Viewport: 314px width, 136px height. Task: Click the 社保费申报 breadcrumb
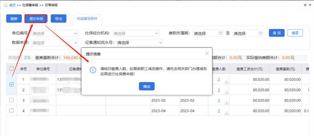30,5
